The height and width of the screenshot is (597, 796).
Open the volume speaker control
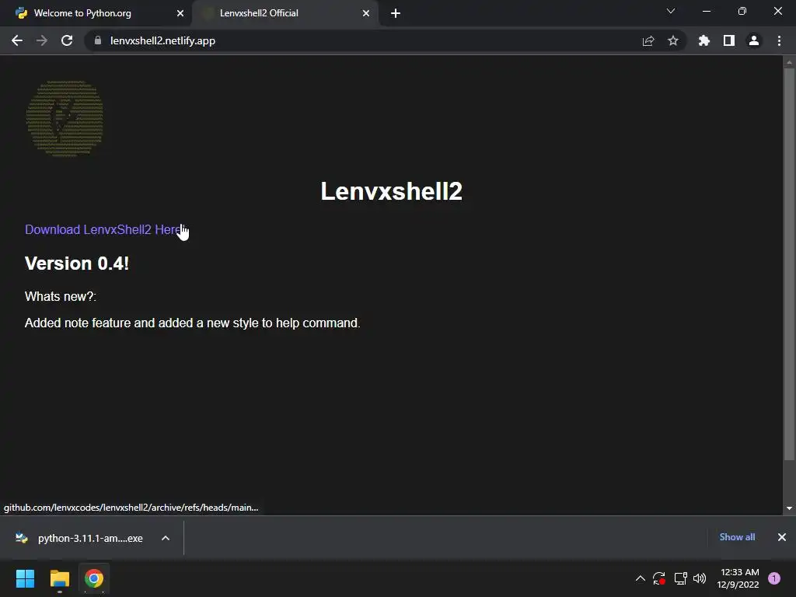(x=700, y=578)
